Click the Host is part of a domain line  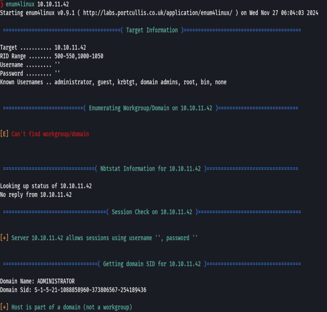click(66, 307)
